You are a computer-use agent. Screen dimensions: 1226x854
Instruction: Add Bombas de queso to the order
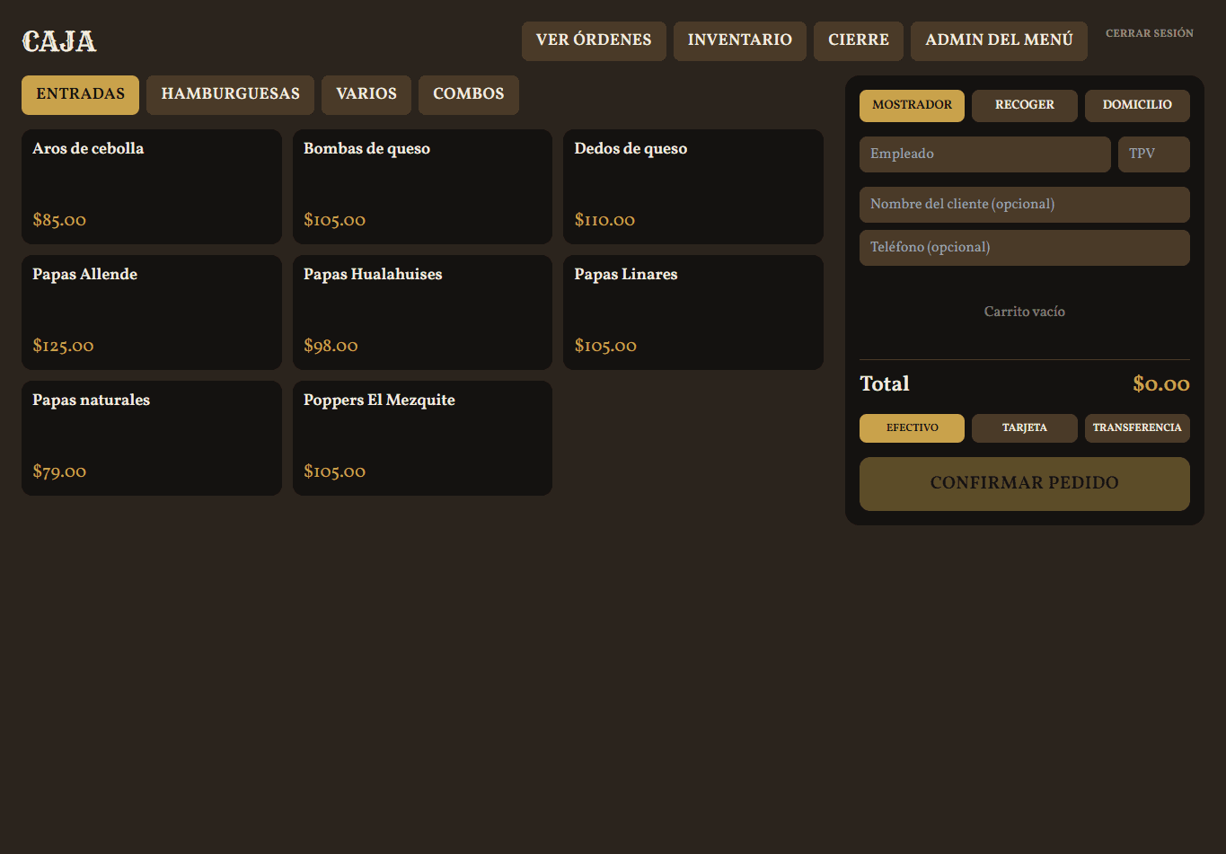click(x=422, y=187)
